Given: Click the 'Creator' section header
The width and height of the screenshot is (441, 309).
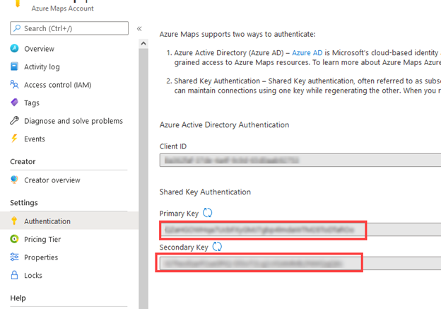Looking at the screenshot, I should [x=23, y=161].
